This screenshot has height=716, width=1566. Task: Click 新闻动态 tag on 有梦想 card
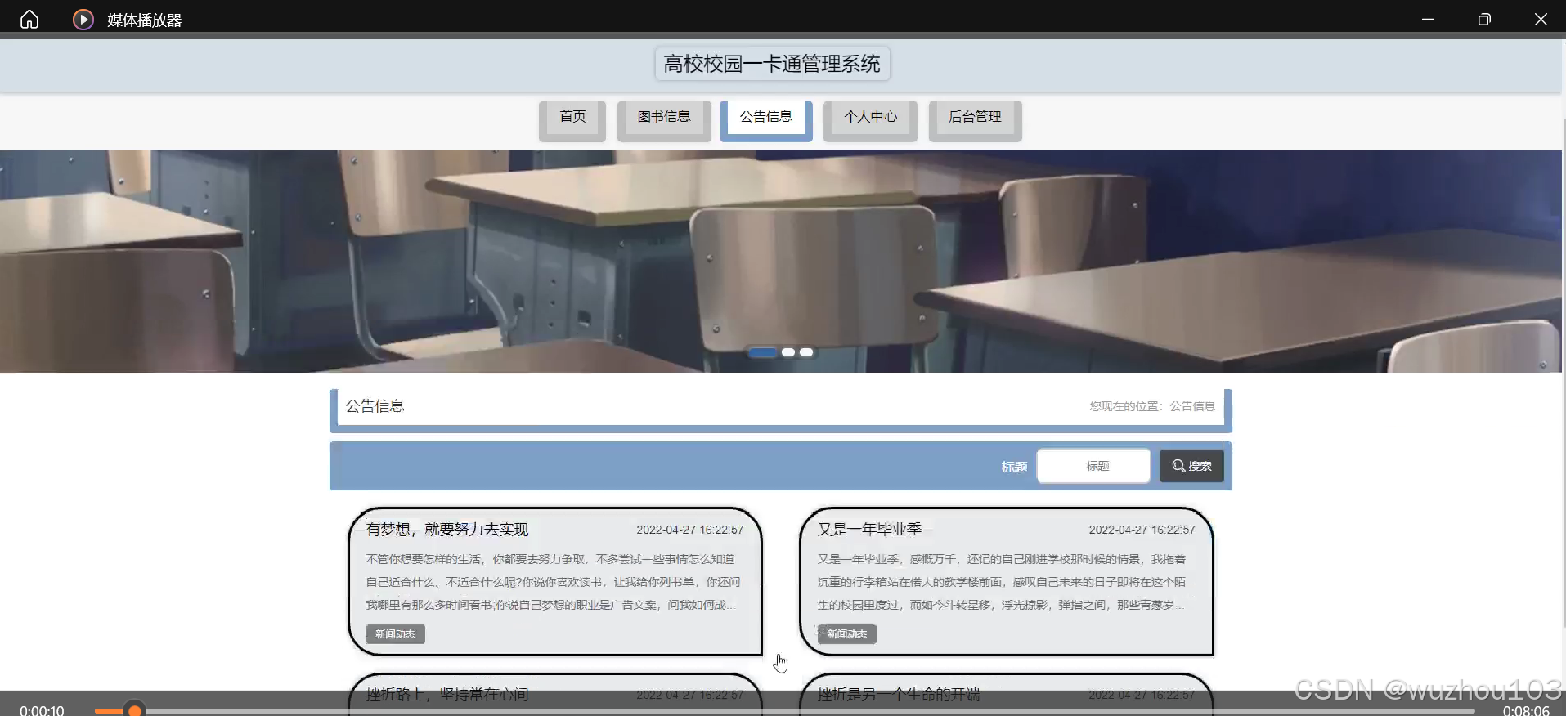396,634
